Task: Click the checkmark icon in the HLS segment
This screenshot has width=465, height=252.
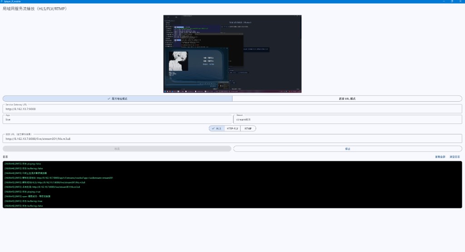Action: 213,128
